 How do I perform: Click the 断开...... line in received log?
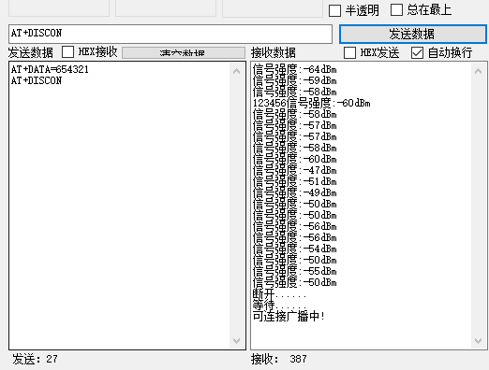tap(279, 293)
